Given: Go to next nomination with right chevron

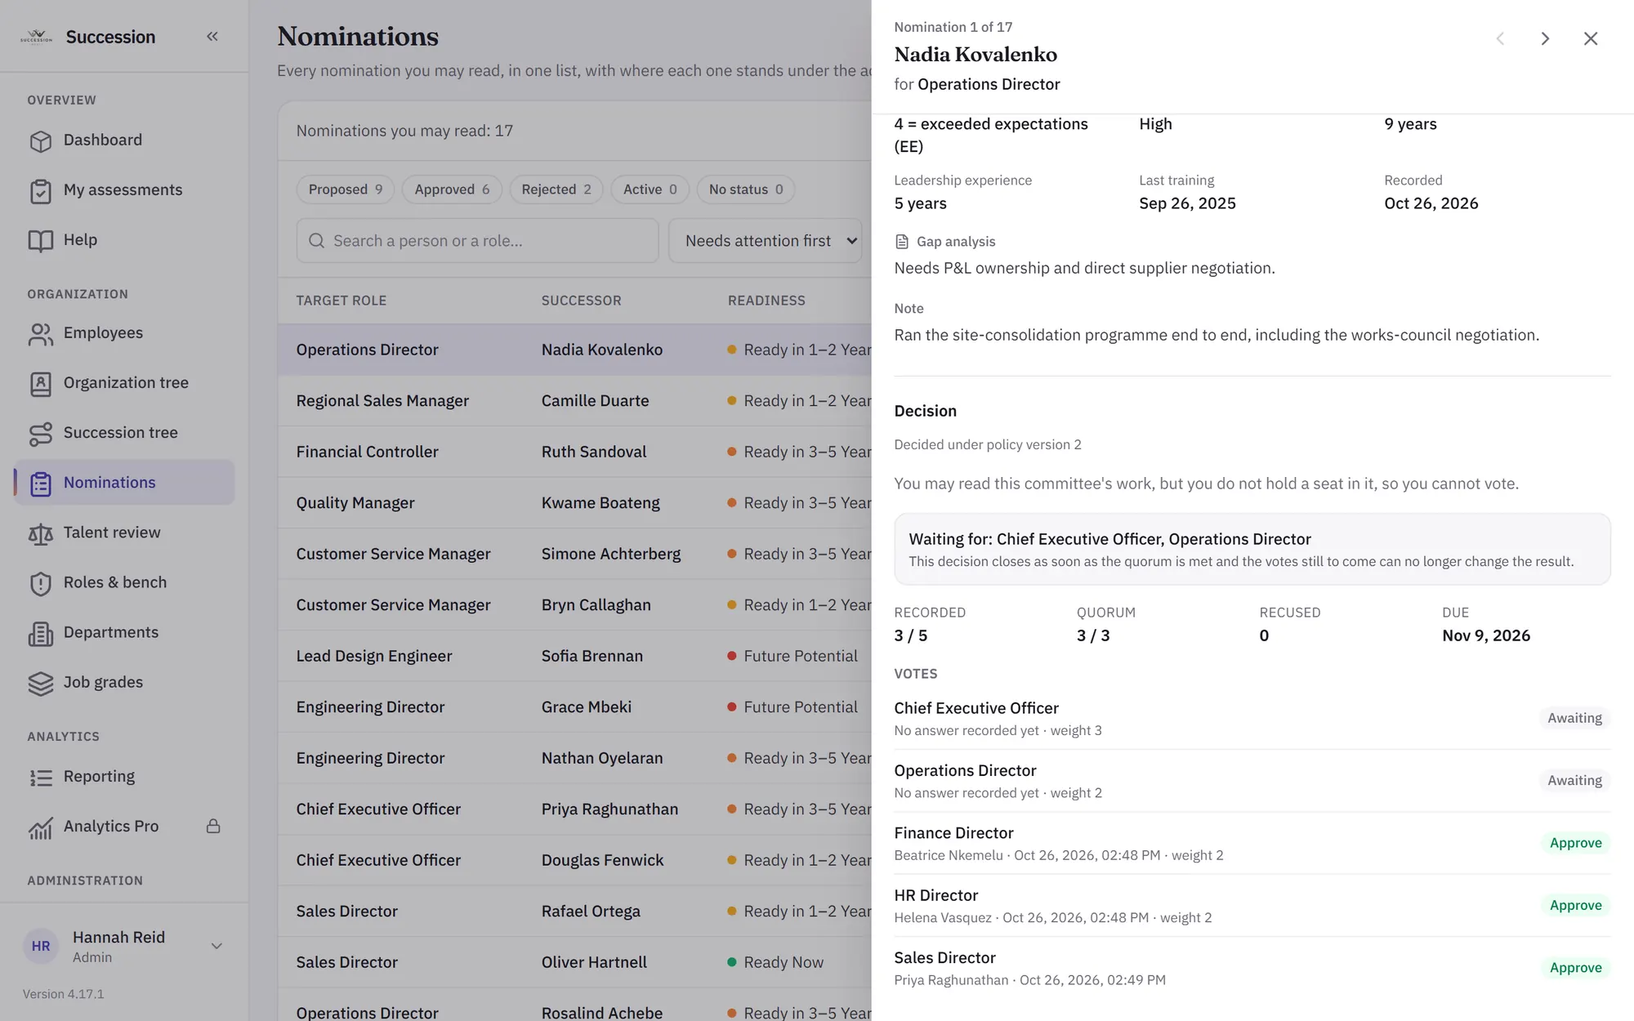Looking at the screenshot, I should (x=1545, y=38).
